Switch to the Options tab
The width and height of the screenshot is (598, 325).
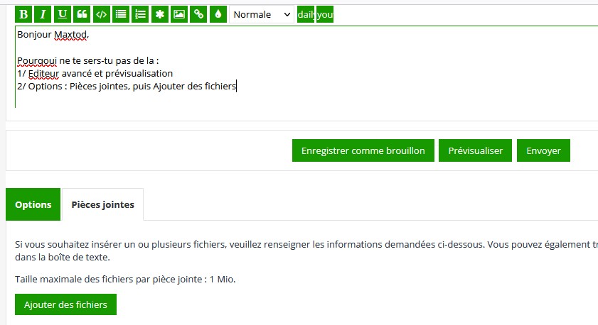pos(33,204)
